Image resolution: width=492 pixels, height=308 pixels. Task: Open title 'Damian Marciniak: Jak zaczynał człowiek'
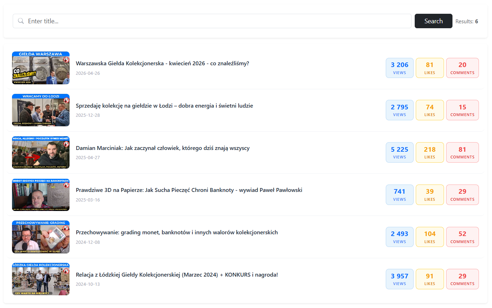(x=163, y=148)
